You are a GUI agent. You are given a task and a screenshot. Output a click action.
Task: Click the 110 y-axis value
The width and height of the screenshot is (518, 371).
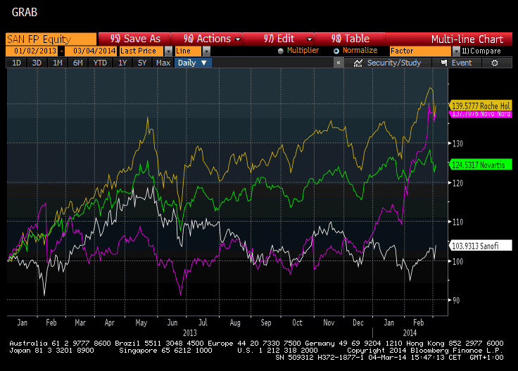(x=458, y=222)
